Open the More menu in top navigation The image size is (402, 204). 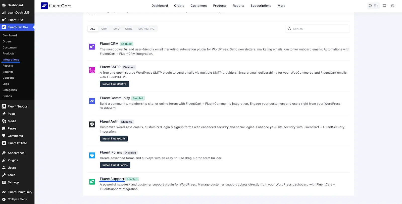point(281,6)
